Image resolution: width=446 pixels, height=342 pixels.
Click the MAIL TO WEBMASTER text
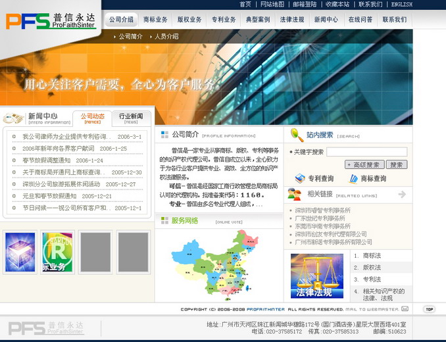[x=372, y=309]
